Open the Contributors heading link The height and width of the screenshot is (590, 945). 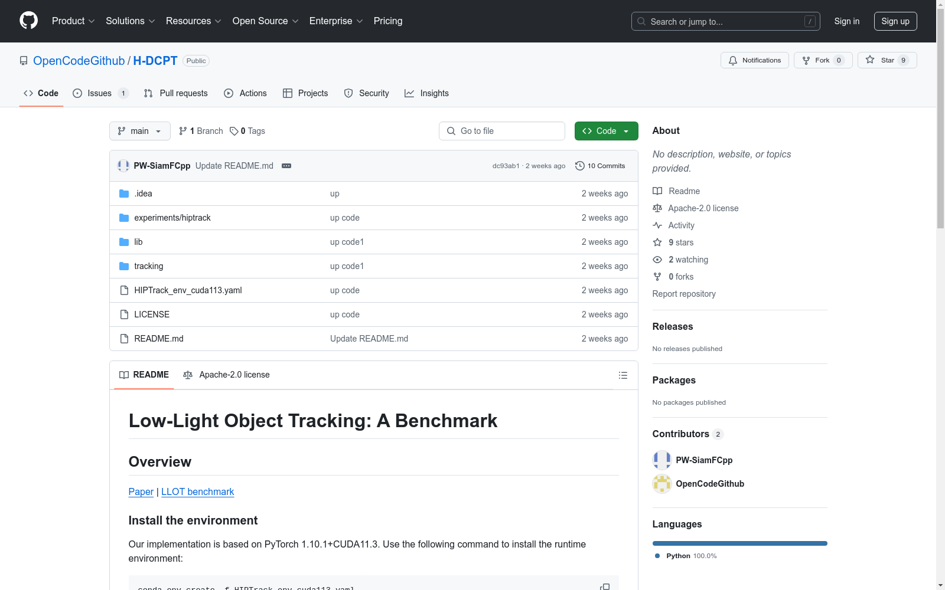pos(688,434)
